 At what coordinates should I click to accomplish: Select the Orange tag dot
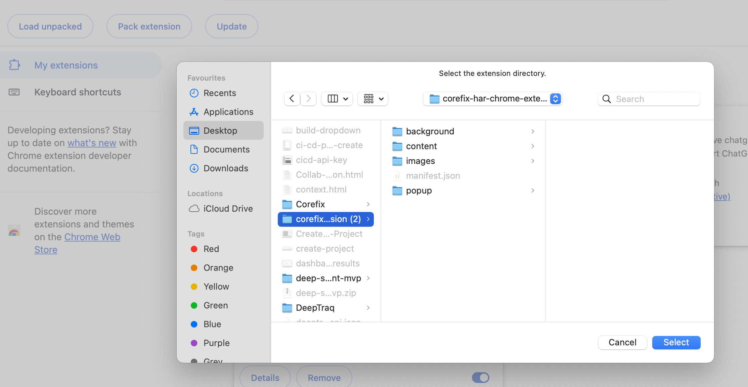(x=194, y=268)
